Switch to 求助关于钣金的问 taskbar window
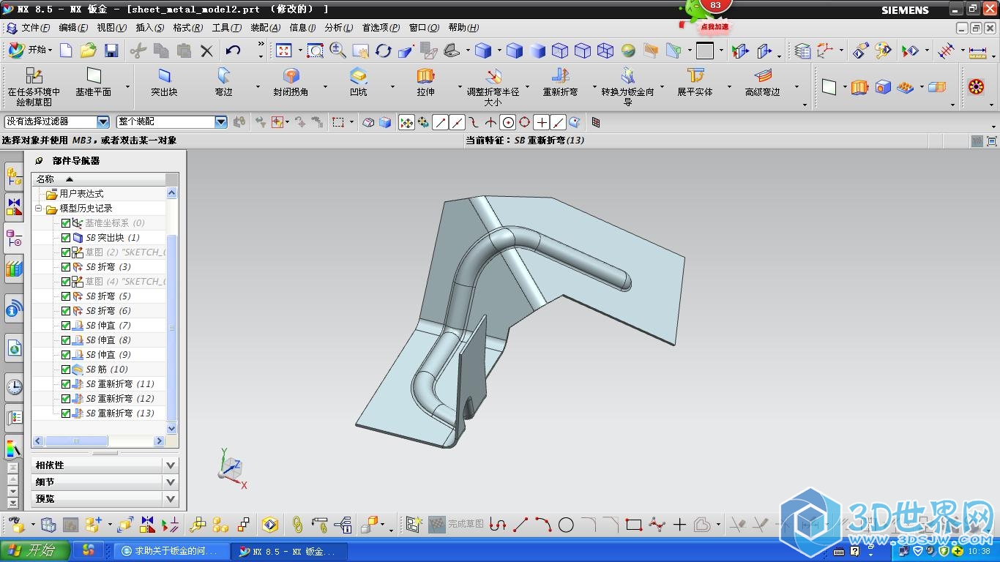This screenshot has height=562, width=1000. click(172, 551)
